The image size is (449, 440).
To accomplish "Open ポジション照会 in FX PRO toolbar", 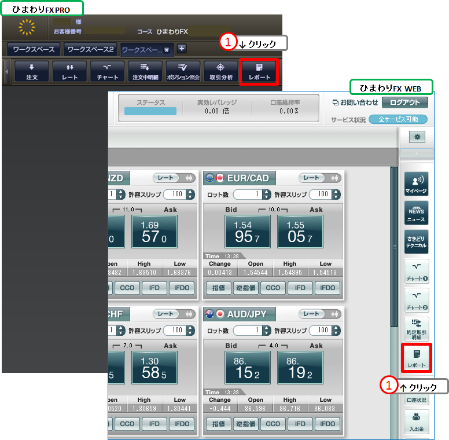I will coord(183,72).
